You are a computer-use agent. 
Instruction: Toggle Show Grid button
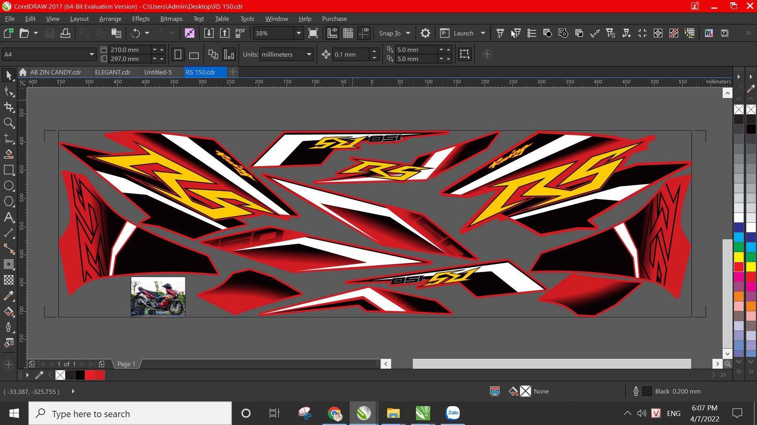348,33
